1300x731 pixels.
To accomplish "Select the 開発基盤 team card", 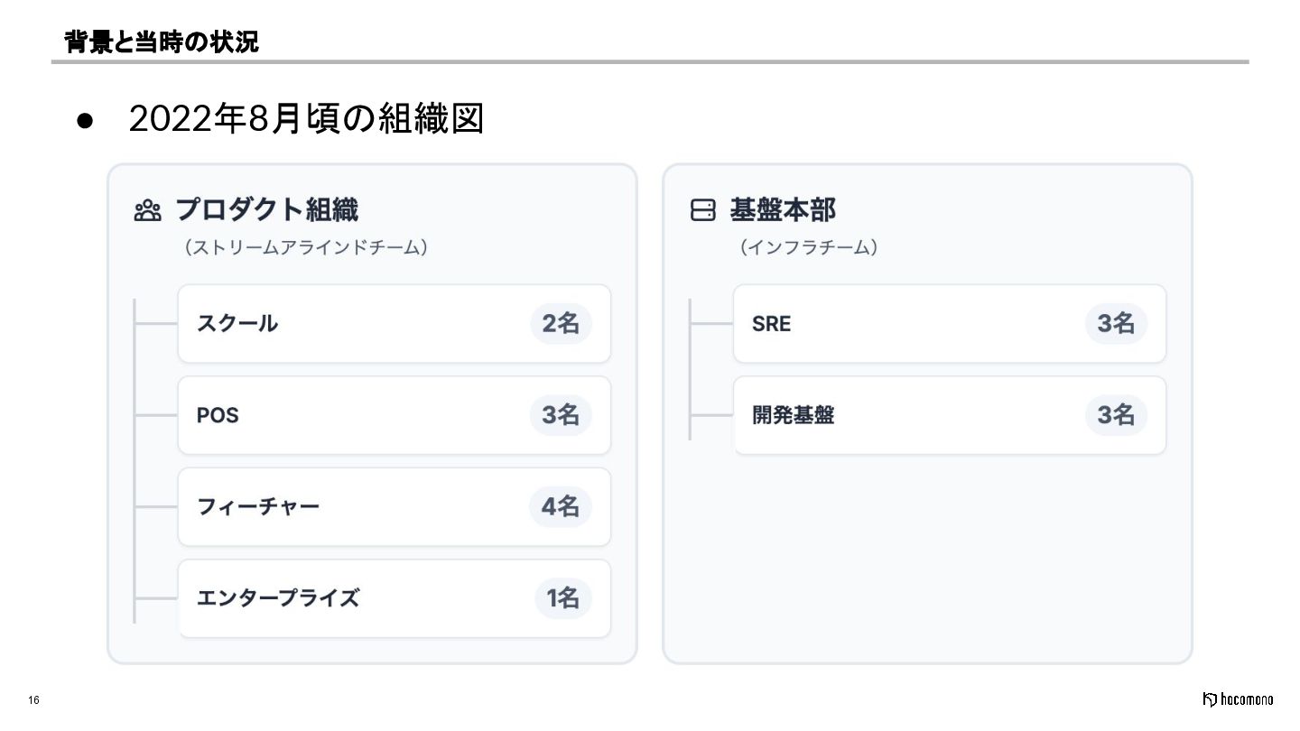I will (x=950, y=415).
